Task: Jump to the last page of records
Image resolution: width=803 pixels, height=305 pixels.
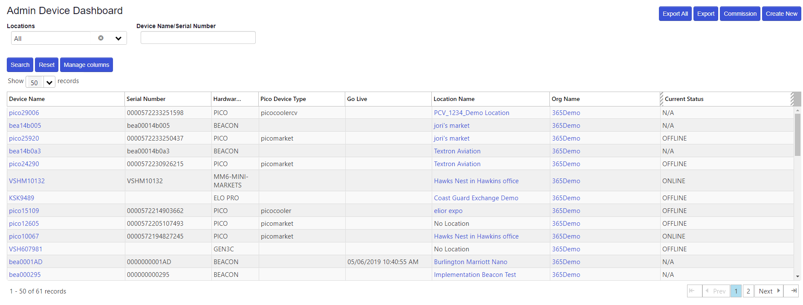Action: point(791,291)
